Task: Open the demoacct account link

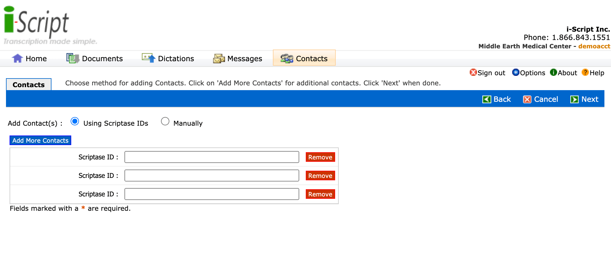Action: [594, 46]
